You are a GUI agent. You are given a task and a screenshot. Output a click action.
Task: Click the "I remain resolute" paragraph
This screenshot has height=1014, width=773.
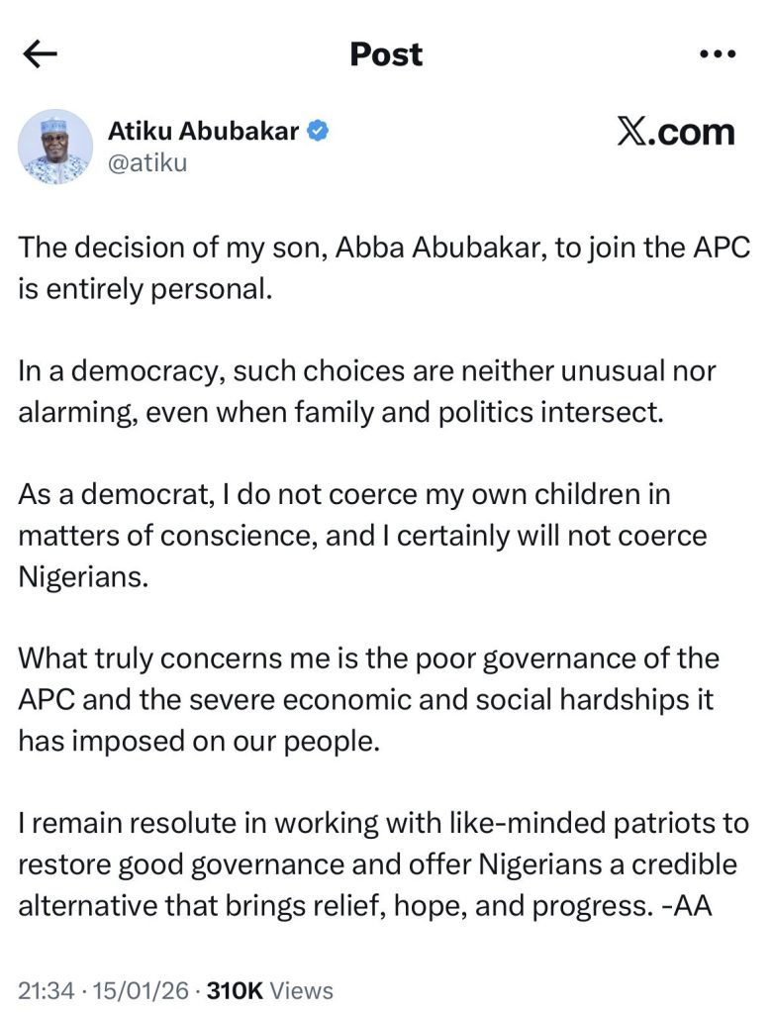pos(380,862)
